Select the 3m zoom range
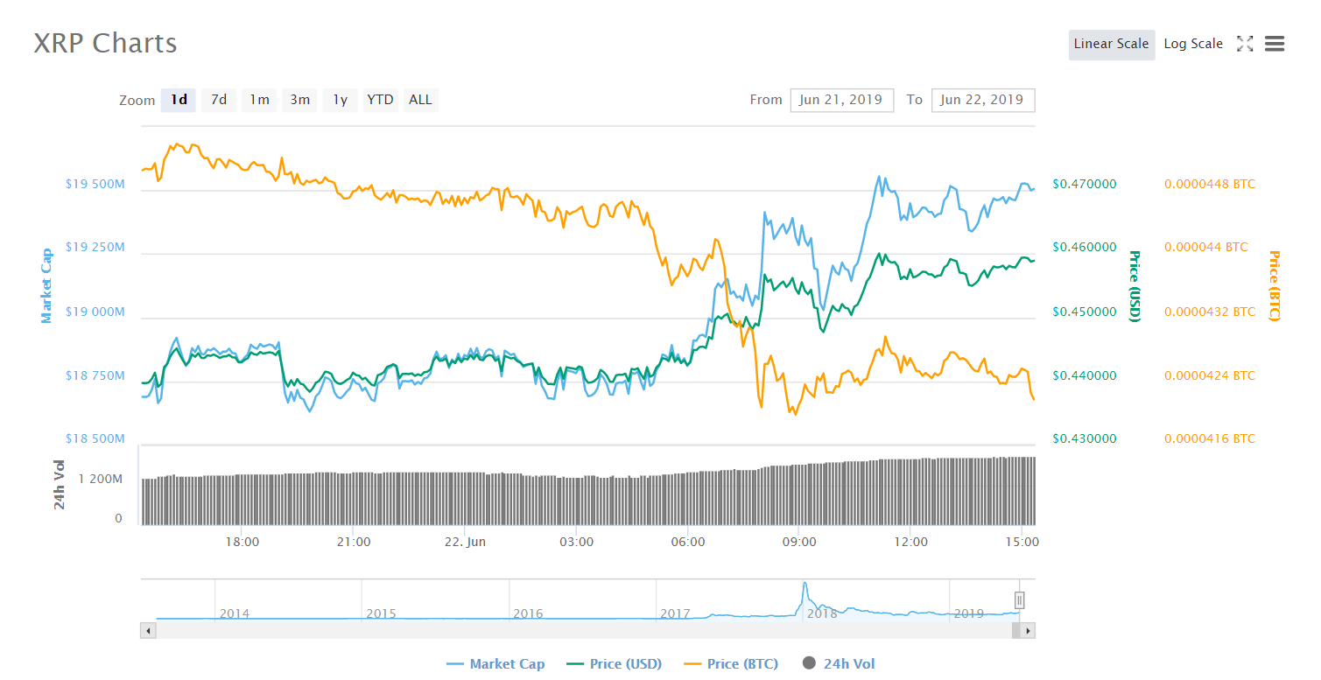 (299, 100)
